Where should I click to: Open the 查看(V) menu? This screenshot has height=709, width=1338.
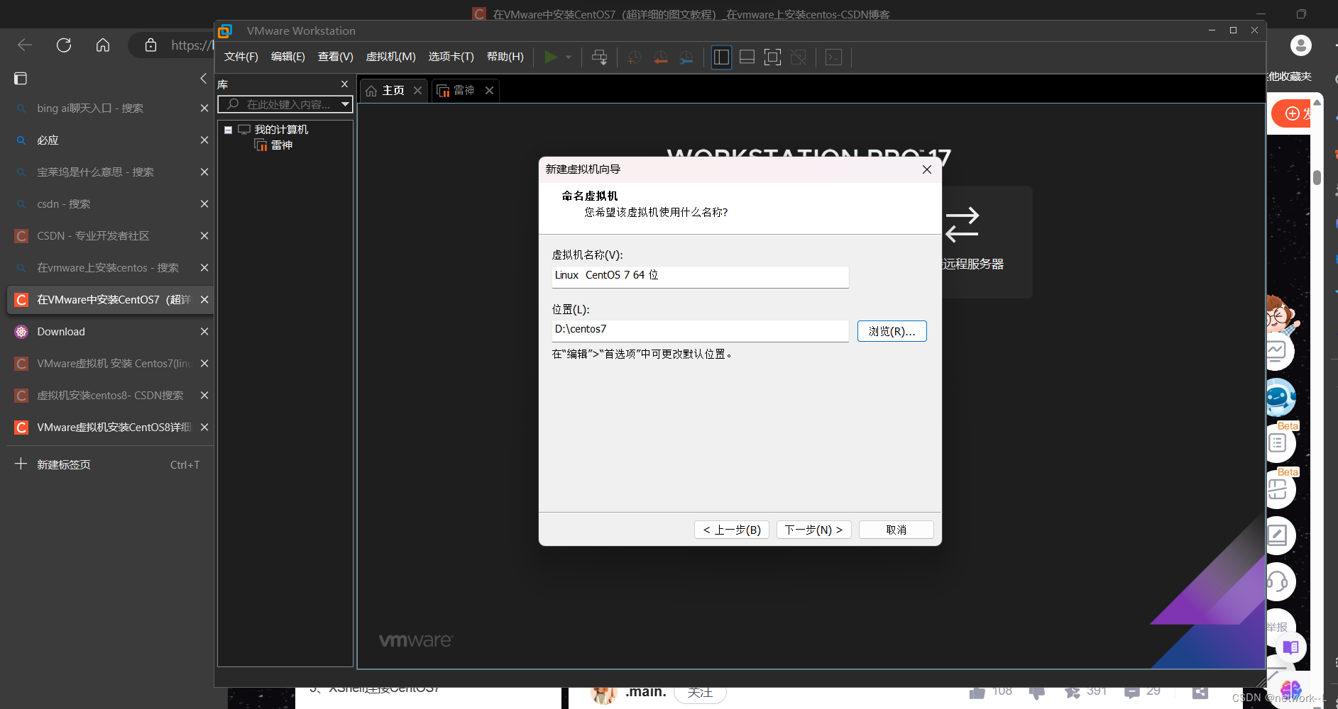pyautogui.click(x=336, y=57)
